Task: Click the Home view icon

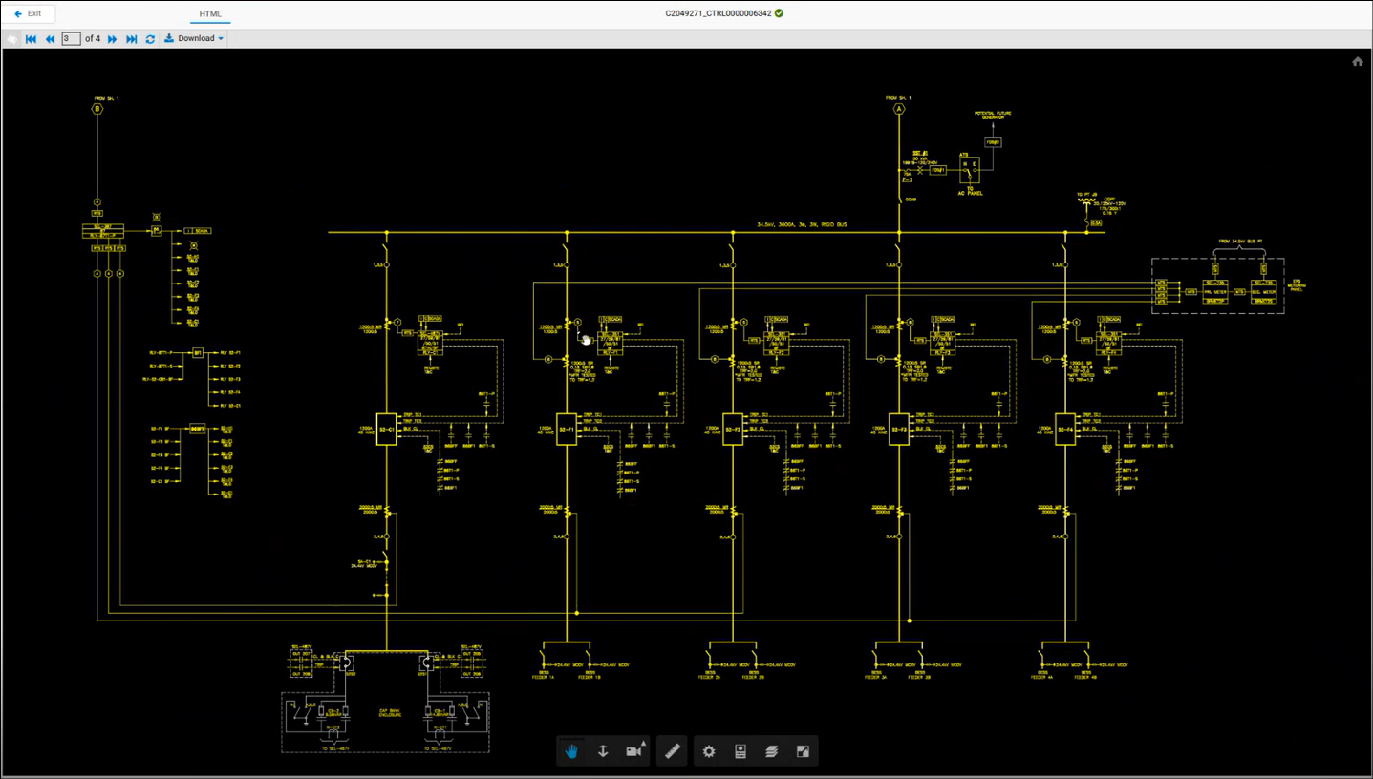Action: click(1358, 61)
